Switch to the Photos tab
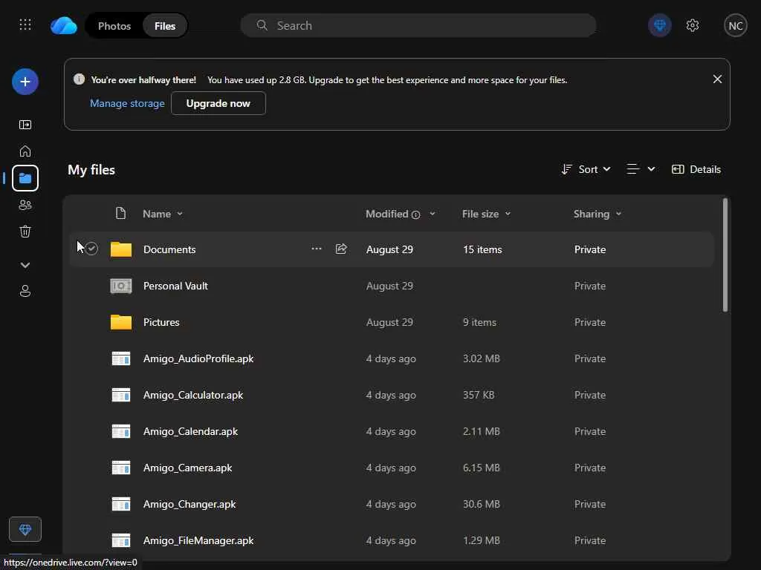This screenshot has height=570, width=761. pos(114,26)
